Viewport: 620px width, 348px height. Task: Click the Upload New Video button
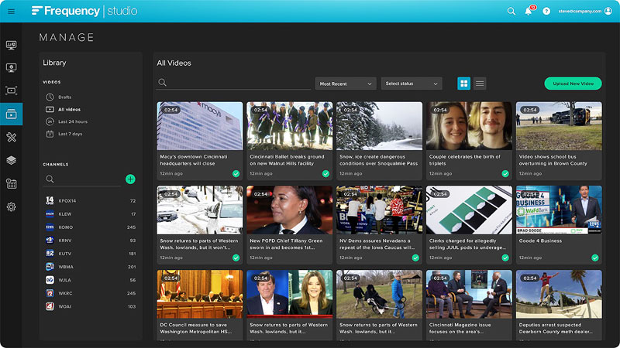(573, 84)
